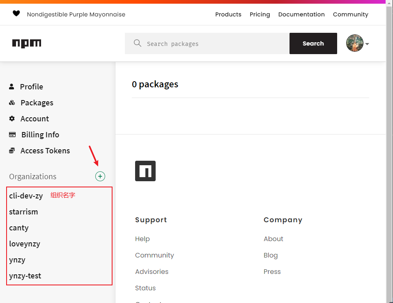This screenshot has width=393, height=303.
Task: Open the Help footer link
Action: (142, 239)
